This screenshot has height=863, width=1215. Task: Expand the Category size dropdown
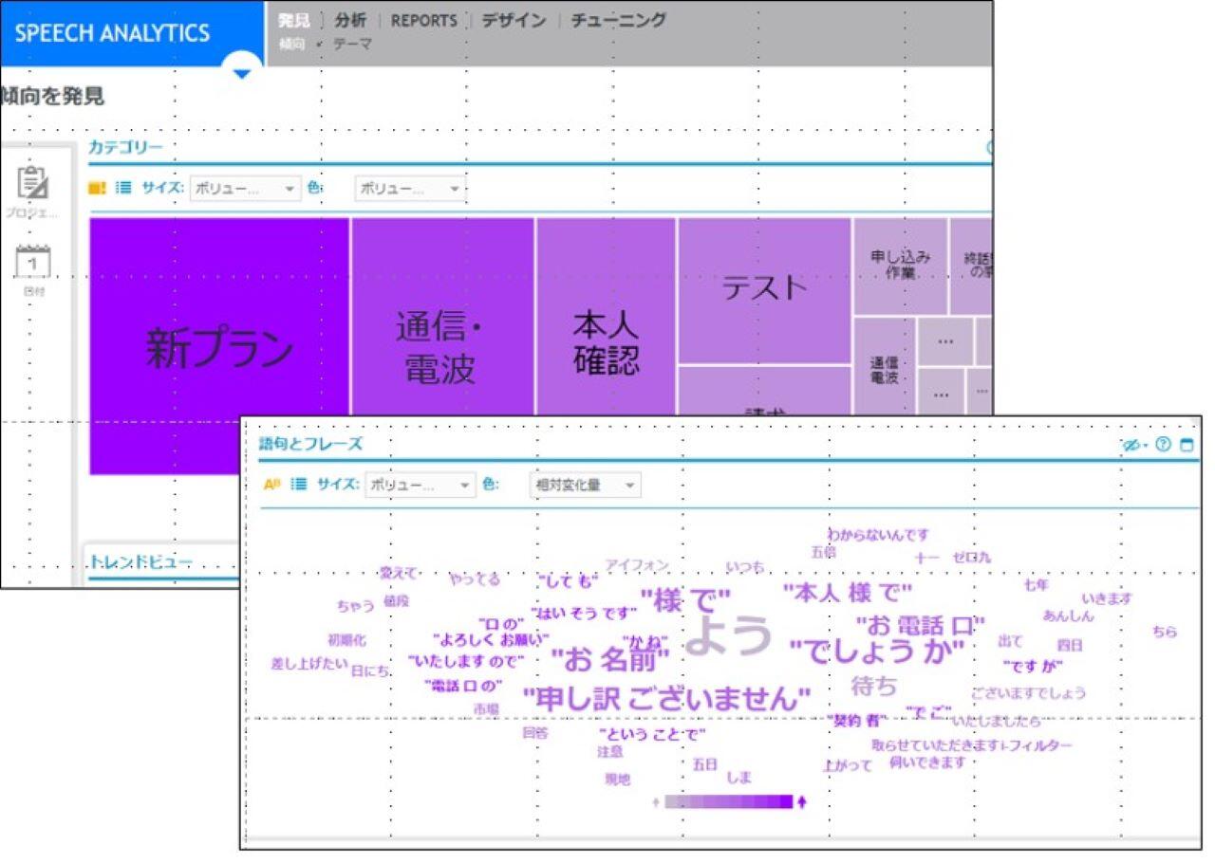coord(245,189)
